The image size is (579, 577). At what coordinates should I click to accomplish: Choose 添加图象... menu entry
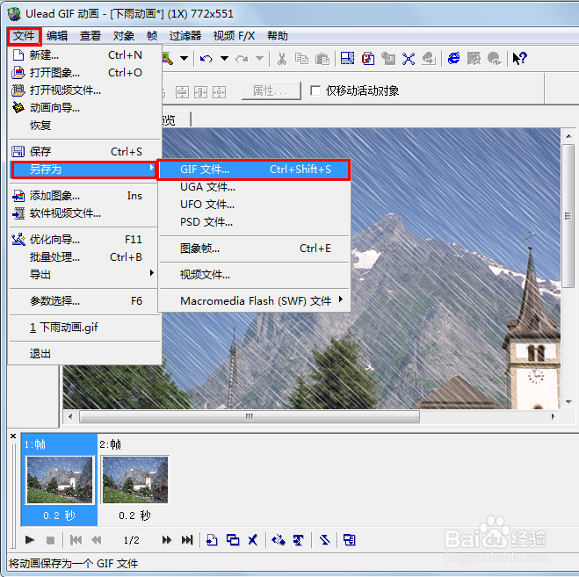pos(84,196)
